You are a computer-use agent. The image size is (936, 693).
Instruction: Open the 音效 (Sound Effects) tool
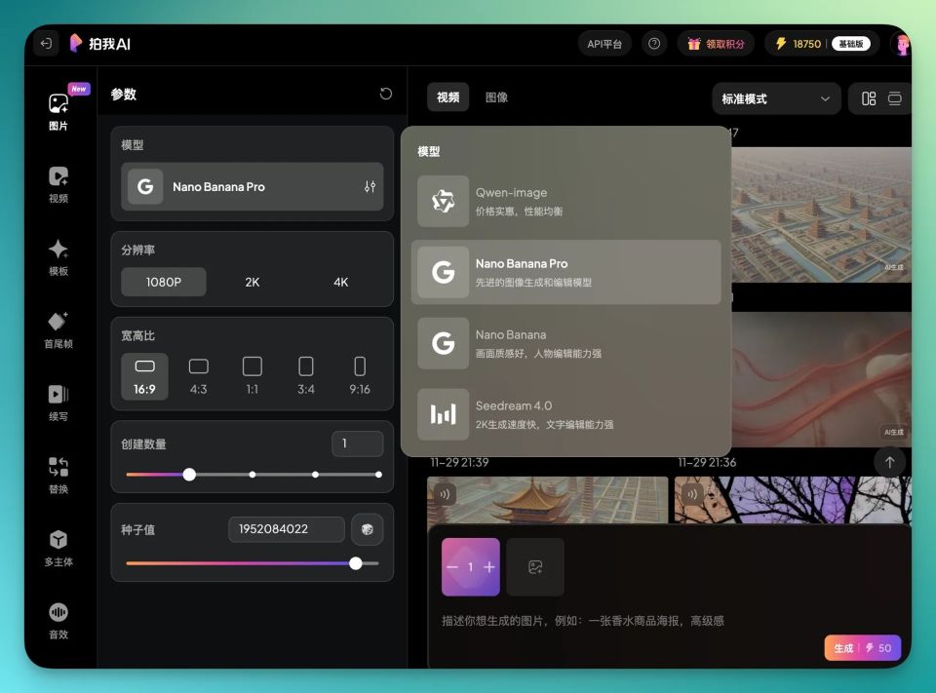point(58,621)
